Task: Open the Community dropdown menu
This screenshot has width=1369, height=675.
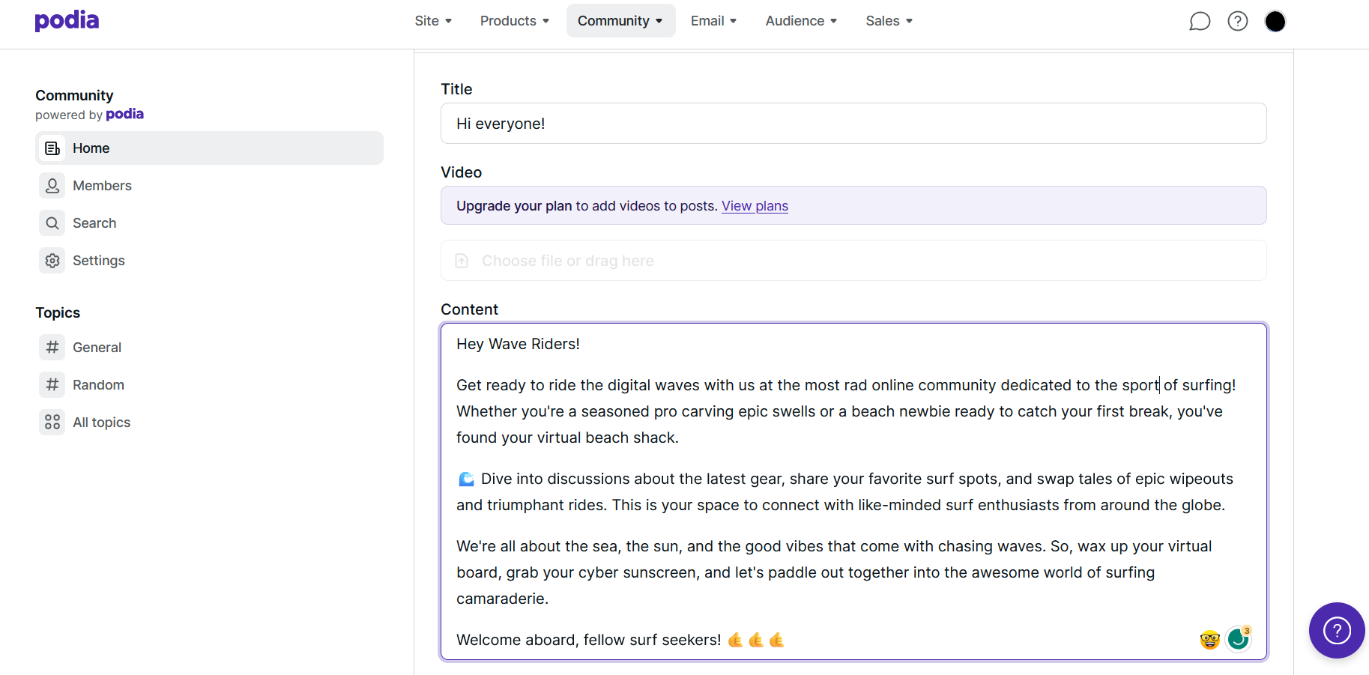Action: coord(620,21)
